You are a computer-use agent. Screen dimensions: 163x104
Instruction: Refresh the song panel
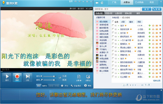pos(102,3)
